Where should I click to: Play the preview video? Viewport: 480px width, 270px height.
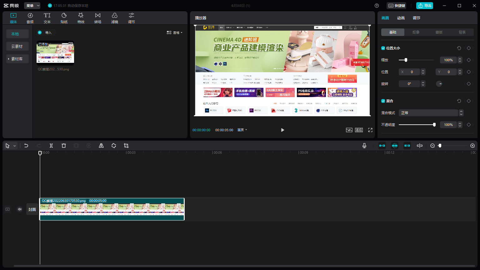(x=282, y=130)
